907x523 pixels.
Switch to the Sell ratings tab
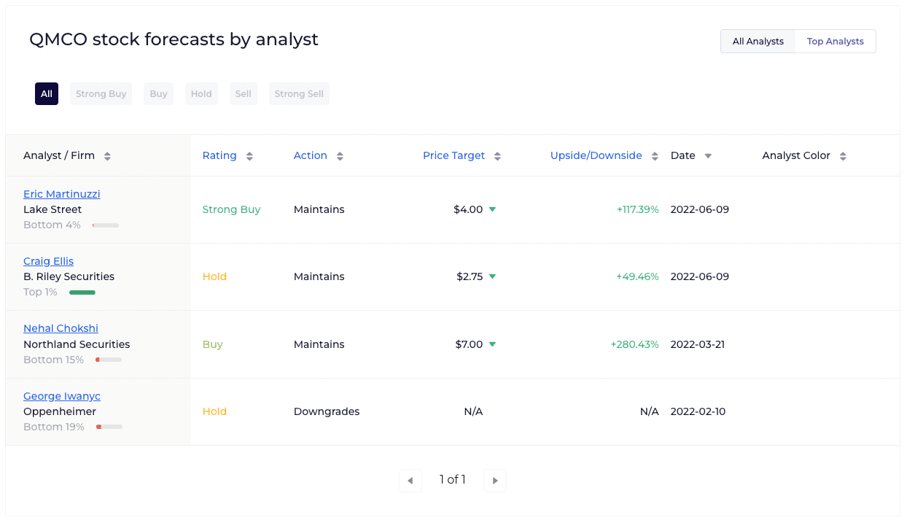click(x=244, y=93)
